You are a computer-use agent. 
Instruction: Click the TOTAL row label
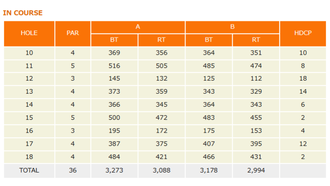coord(29,170)
